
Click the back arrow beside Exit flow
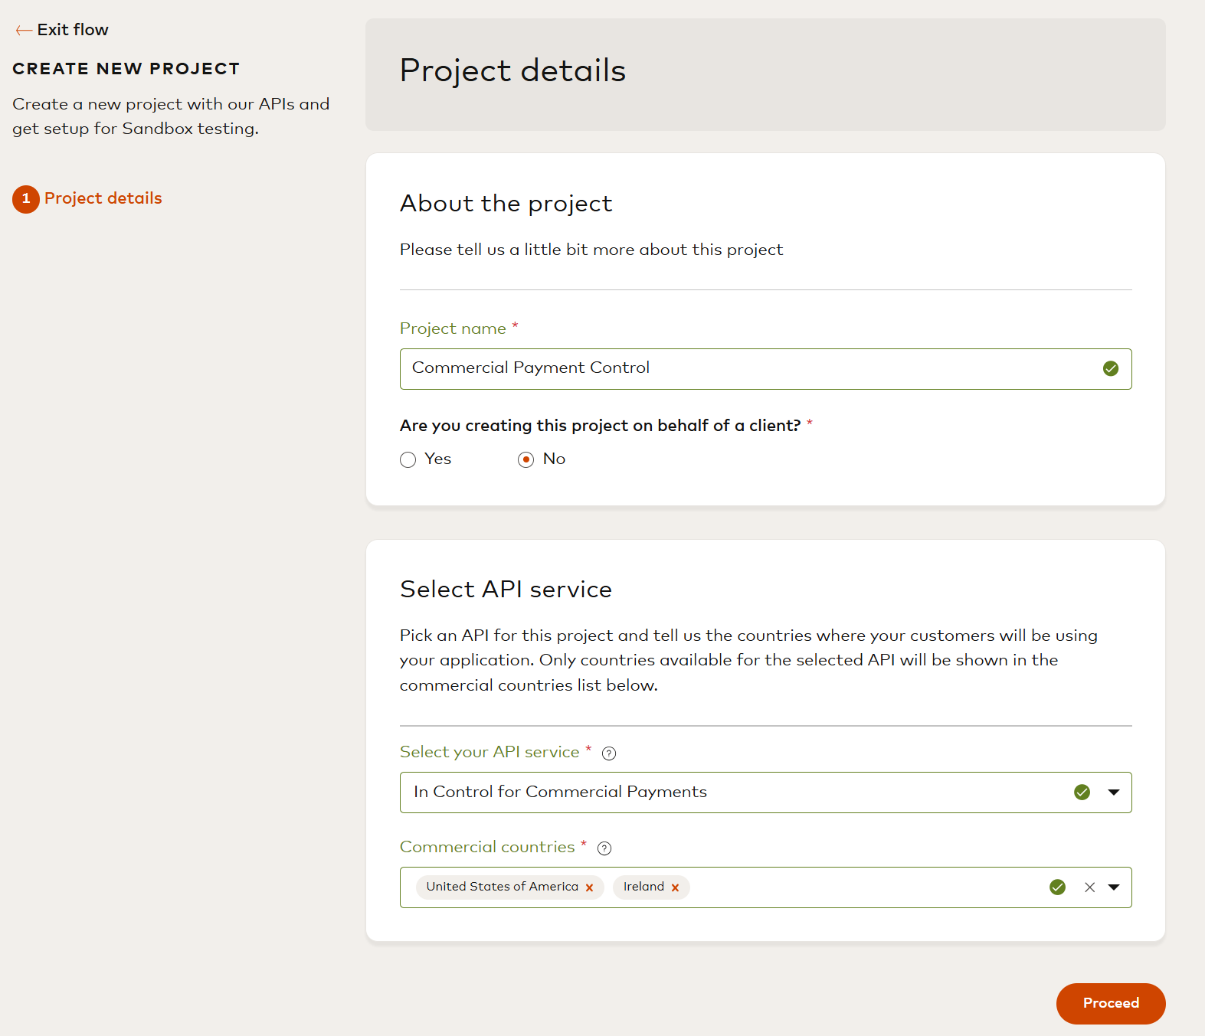pos(23,31)
